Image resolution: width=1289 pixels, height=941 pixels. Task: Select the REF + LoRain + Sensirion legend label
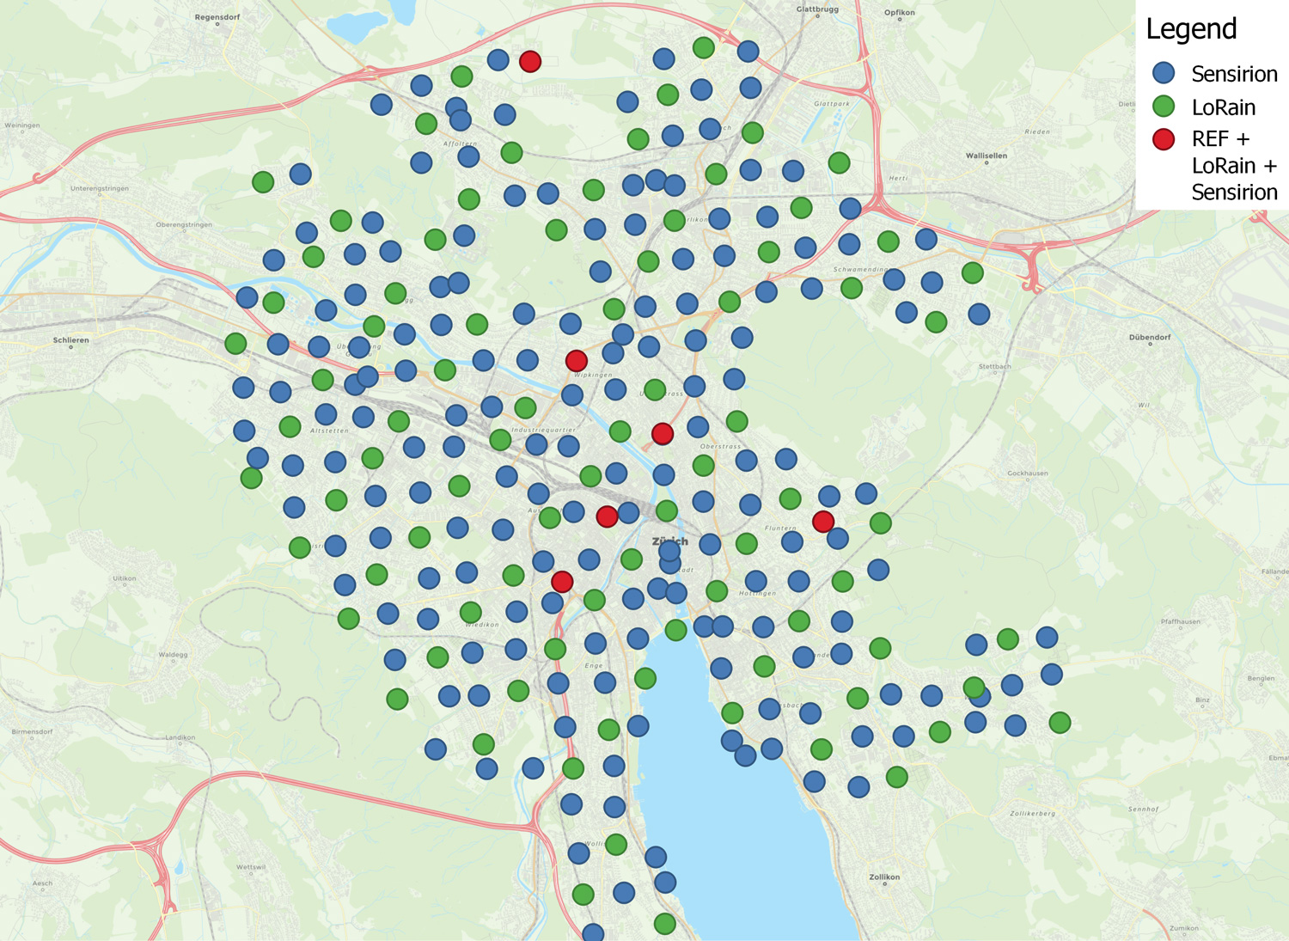point(1234,165)
